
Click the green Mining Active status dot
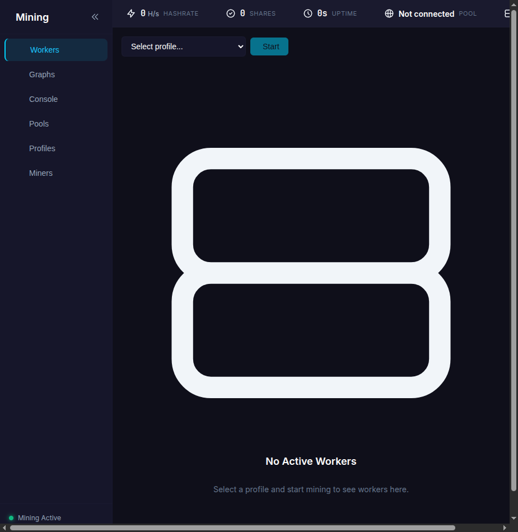11,518
